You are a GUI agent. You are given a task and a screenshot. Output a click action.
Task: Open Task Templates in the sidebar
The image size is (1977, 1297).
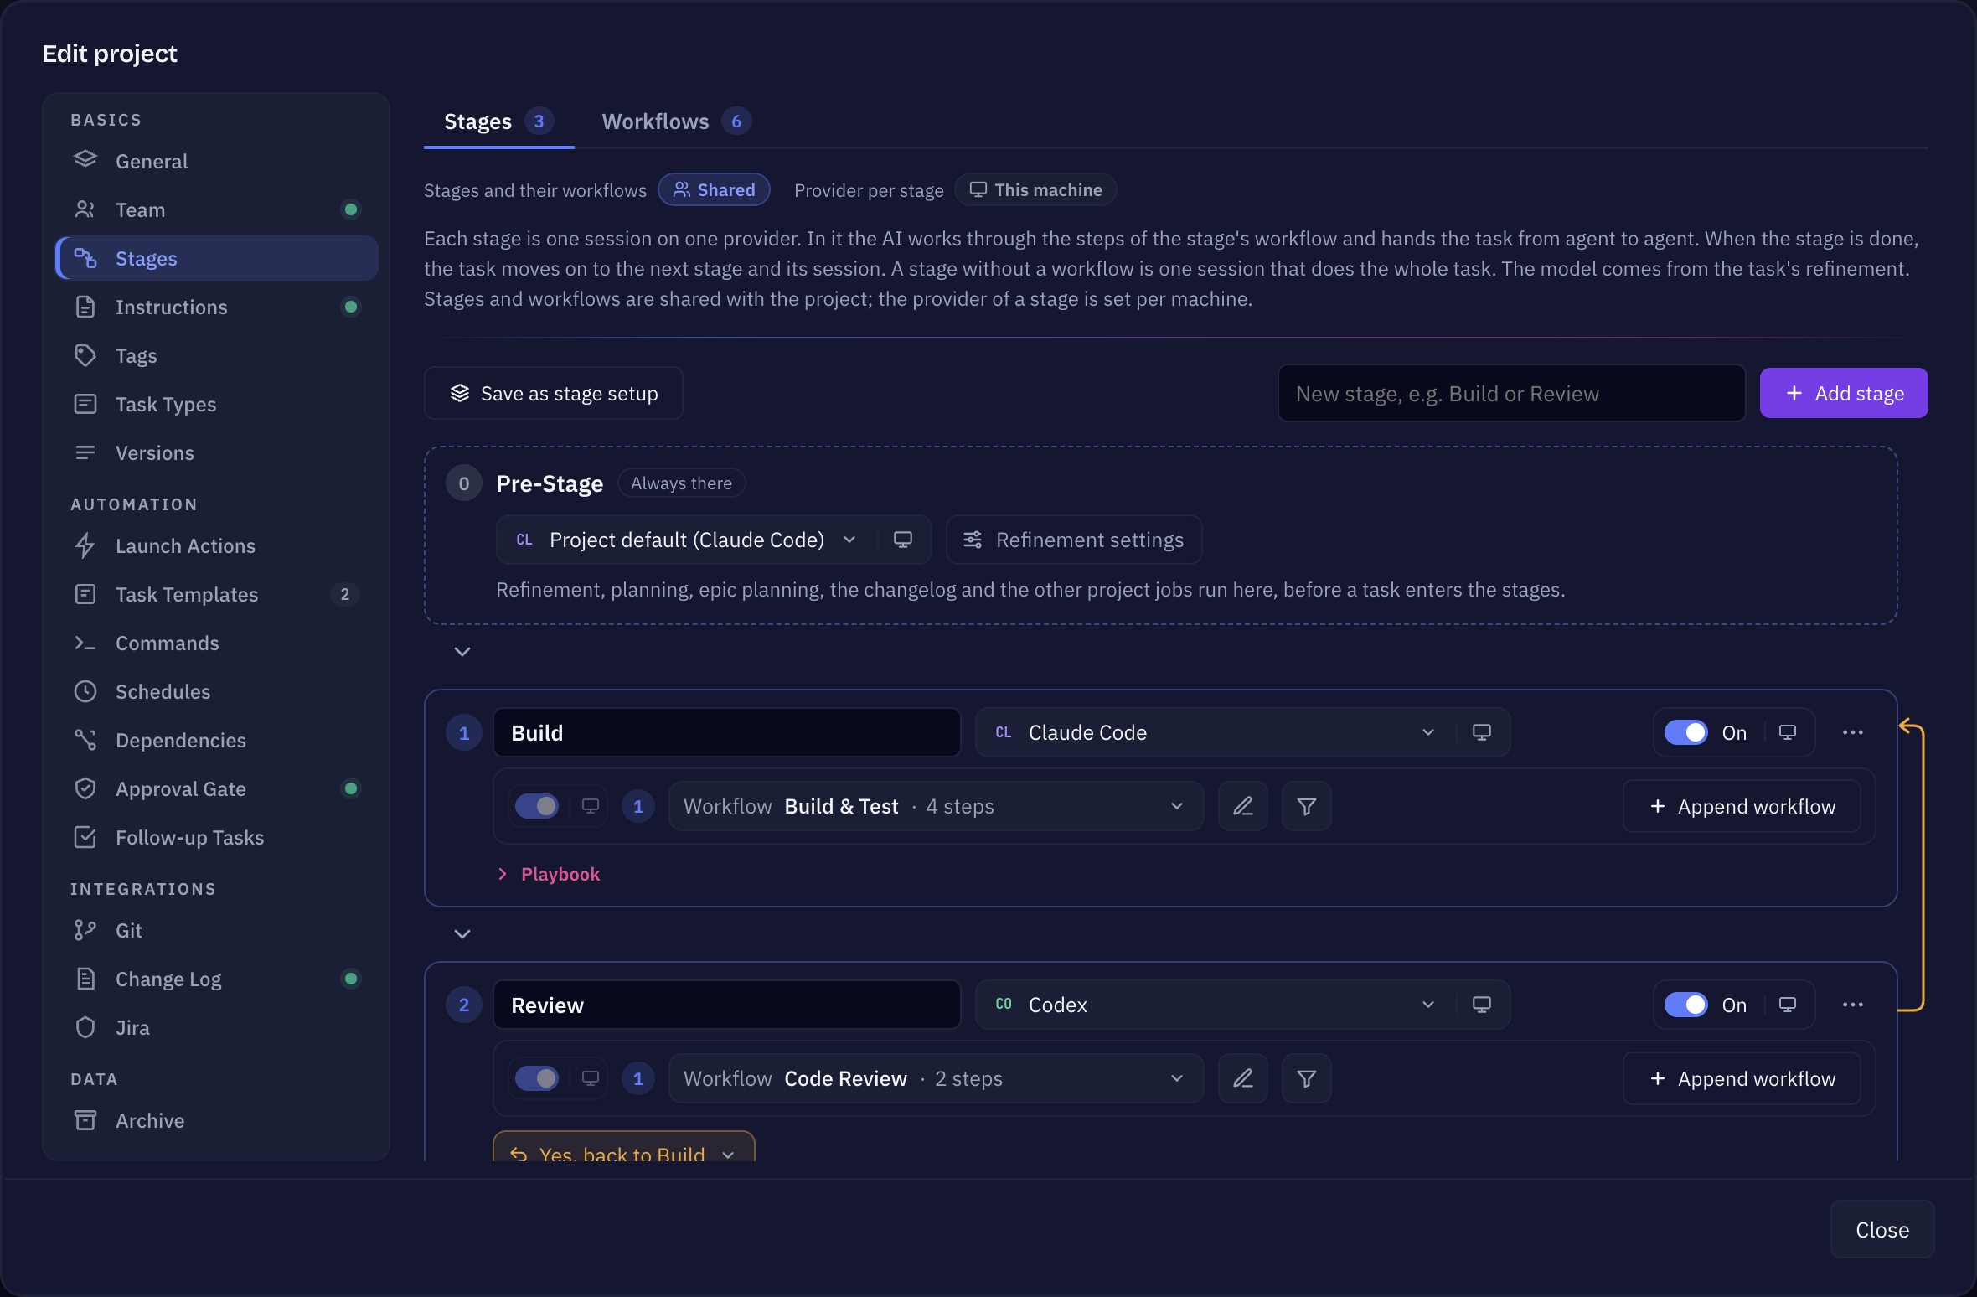pyautogui.click(x=216, y=594)
